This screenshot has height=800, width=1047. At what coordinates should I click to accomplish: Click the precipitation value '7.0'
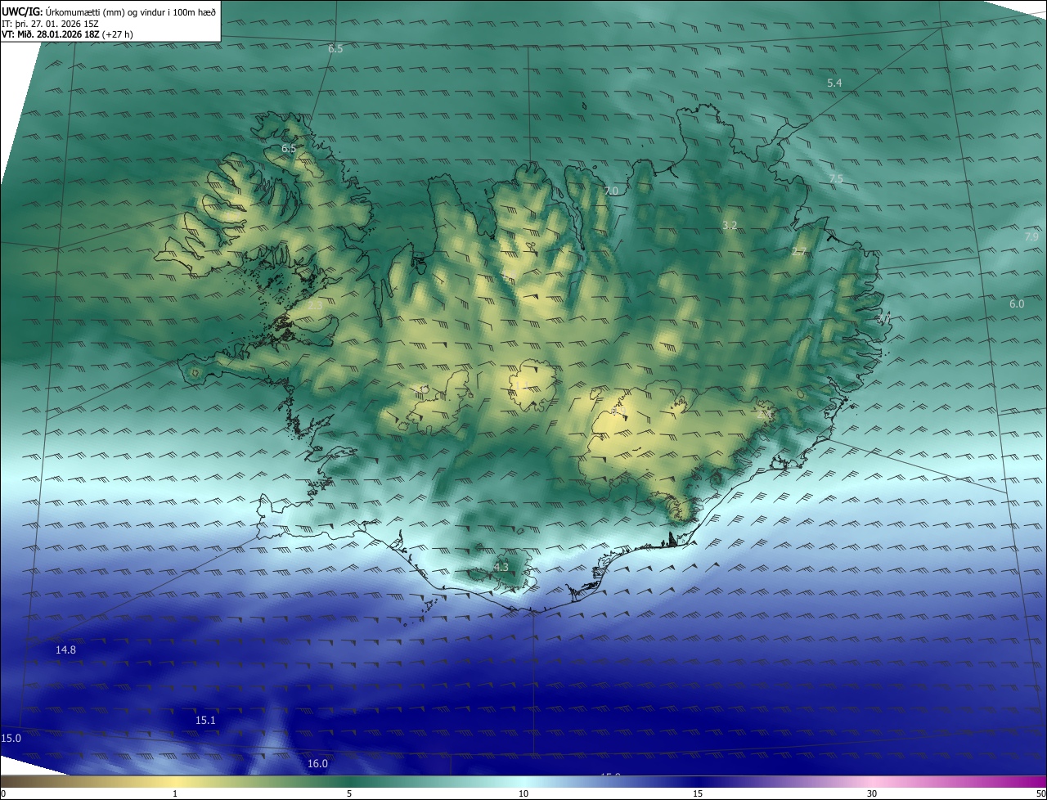click(x=611, y=191)
